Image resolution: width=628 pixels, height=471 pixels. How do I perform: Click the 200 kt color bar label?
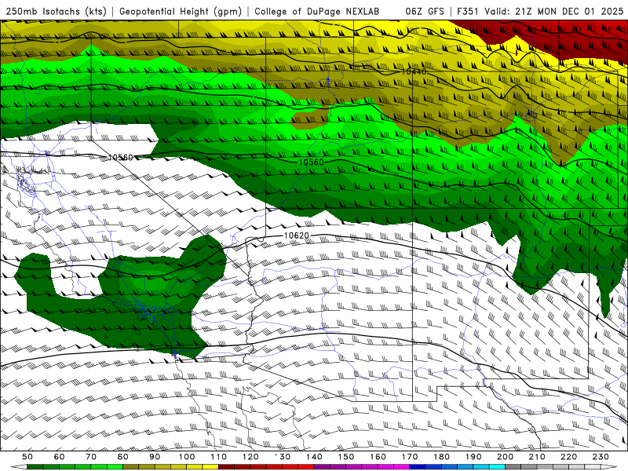click(505, 457)
